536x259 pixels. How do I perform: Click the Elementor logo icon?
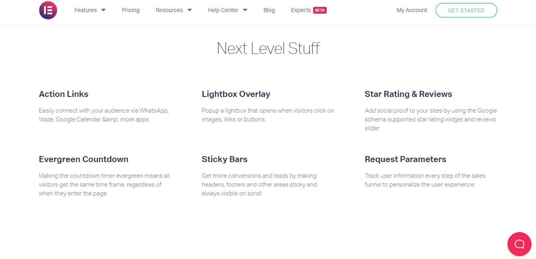tap(48, 10)
